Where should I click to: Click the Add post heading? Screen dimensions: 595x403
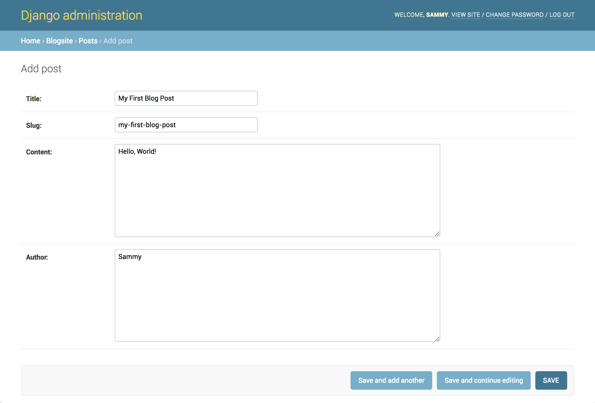(41, 68)
